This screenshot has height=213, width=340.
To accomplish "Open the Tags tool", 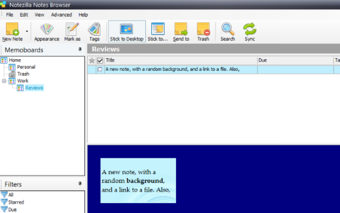I will [x=94, y=32].
